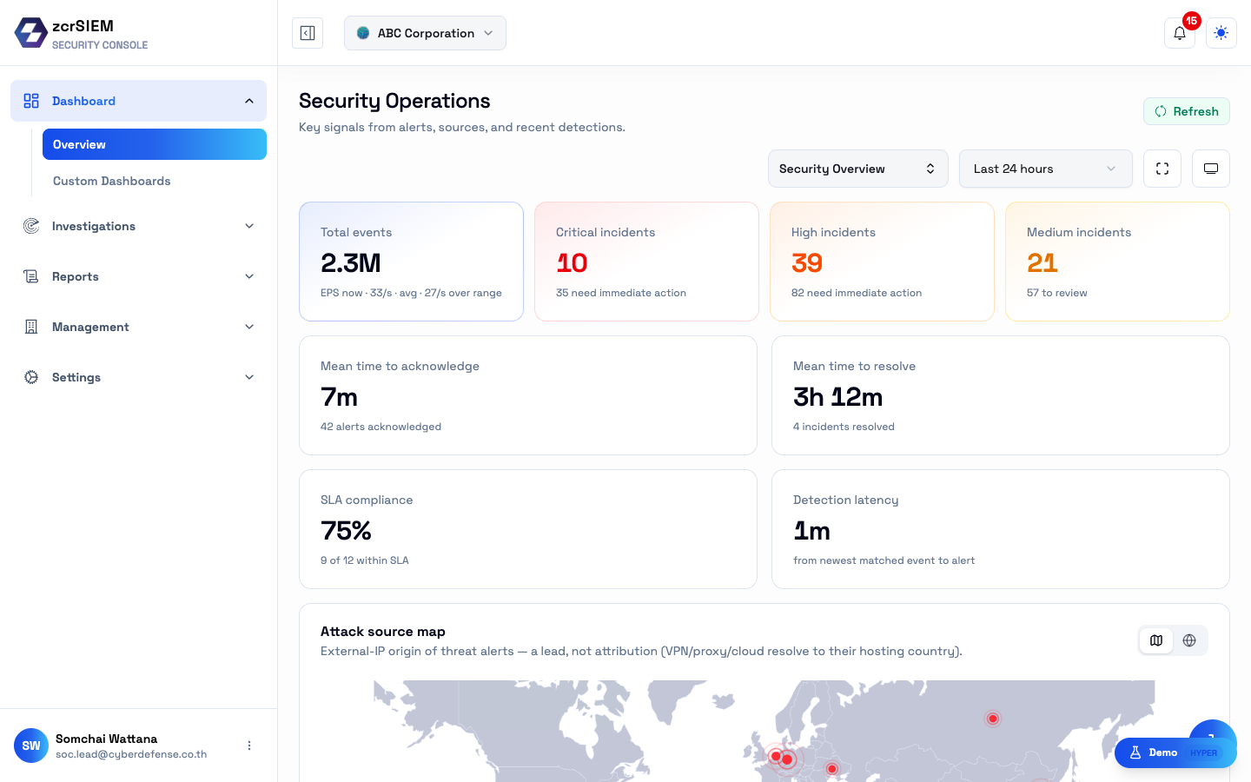The image size is (1251, 782).
Task: Click the Reports document icon
Action: click(x=31, y=276)
